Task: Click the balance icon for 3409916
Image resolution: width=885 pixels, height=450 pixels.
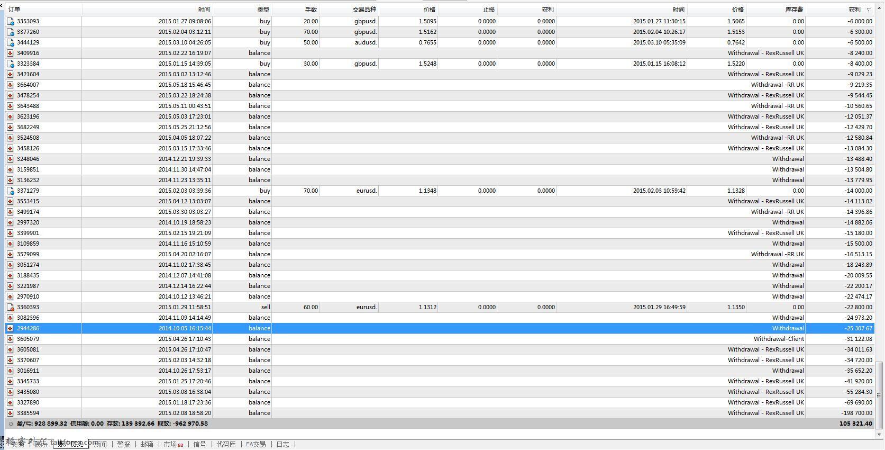Action: (10, 53)
